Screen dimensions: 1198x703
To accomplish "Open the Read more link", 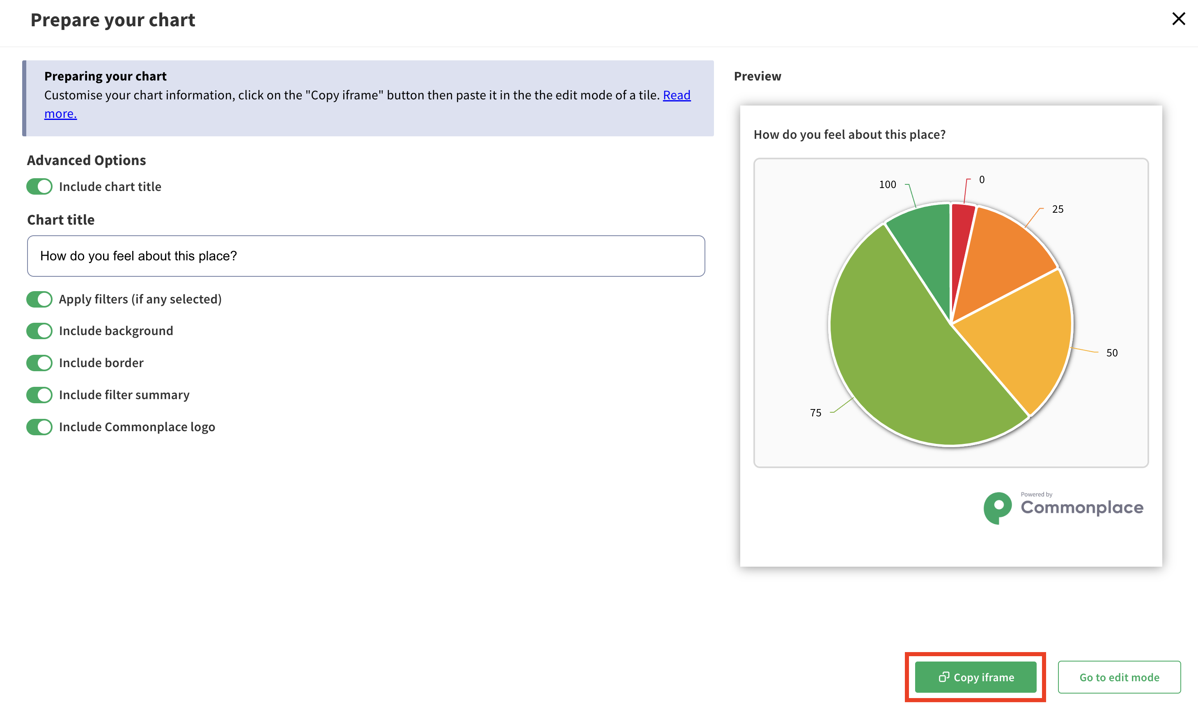I will [676, 95].
